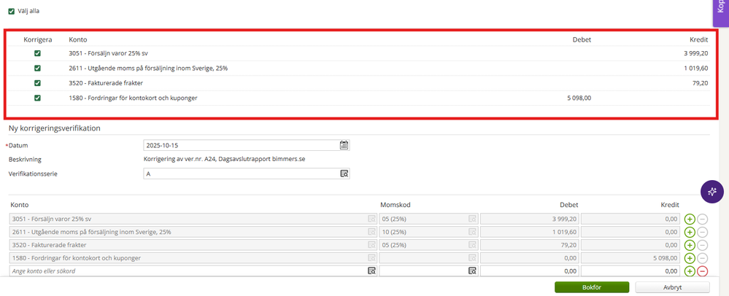Remove the 2611 Utgående moms line
The height and width of the screenshot is (296, 729).
point(703,232)
